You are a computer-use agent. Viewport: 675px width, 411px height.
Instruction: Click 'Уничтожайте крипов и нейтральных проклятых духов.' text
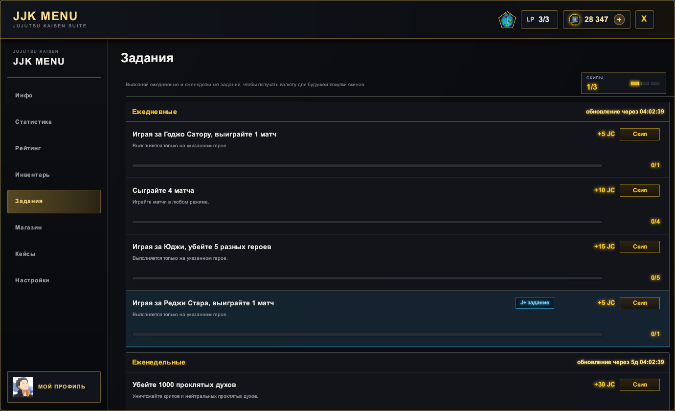pyautogui.click(x=195, y=396)
